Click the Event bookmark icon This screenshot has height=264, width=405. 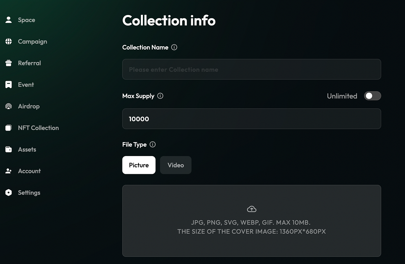9,85
